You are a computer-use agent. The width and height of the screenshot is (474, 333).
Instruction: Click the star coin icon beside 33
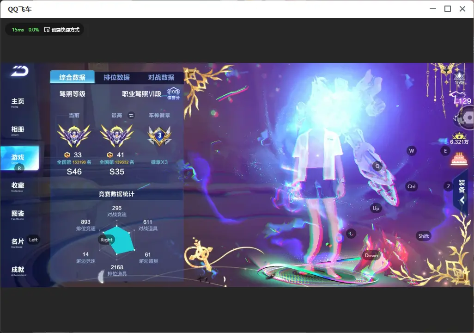click(x=67, y=154)
